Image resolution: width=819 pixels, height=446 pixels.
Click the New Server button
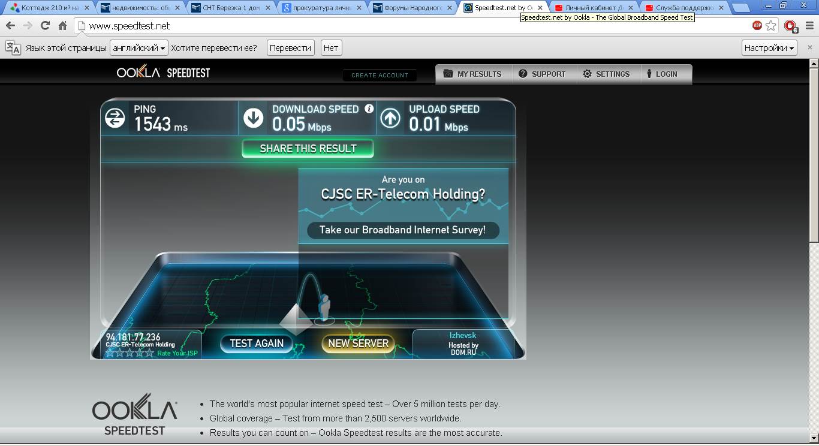click(358, 343)
